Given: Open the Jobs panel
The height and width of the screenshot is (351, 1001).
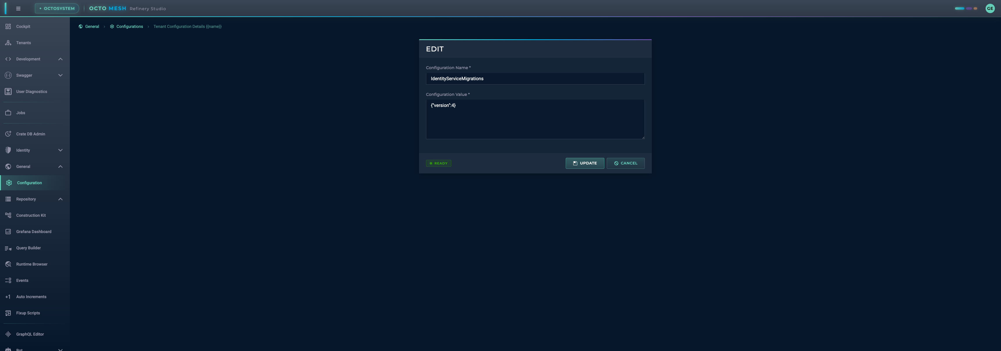Looking at the screenshot, I should coord(21,112).
